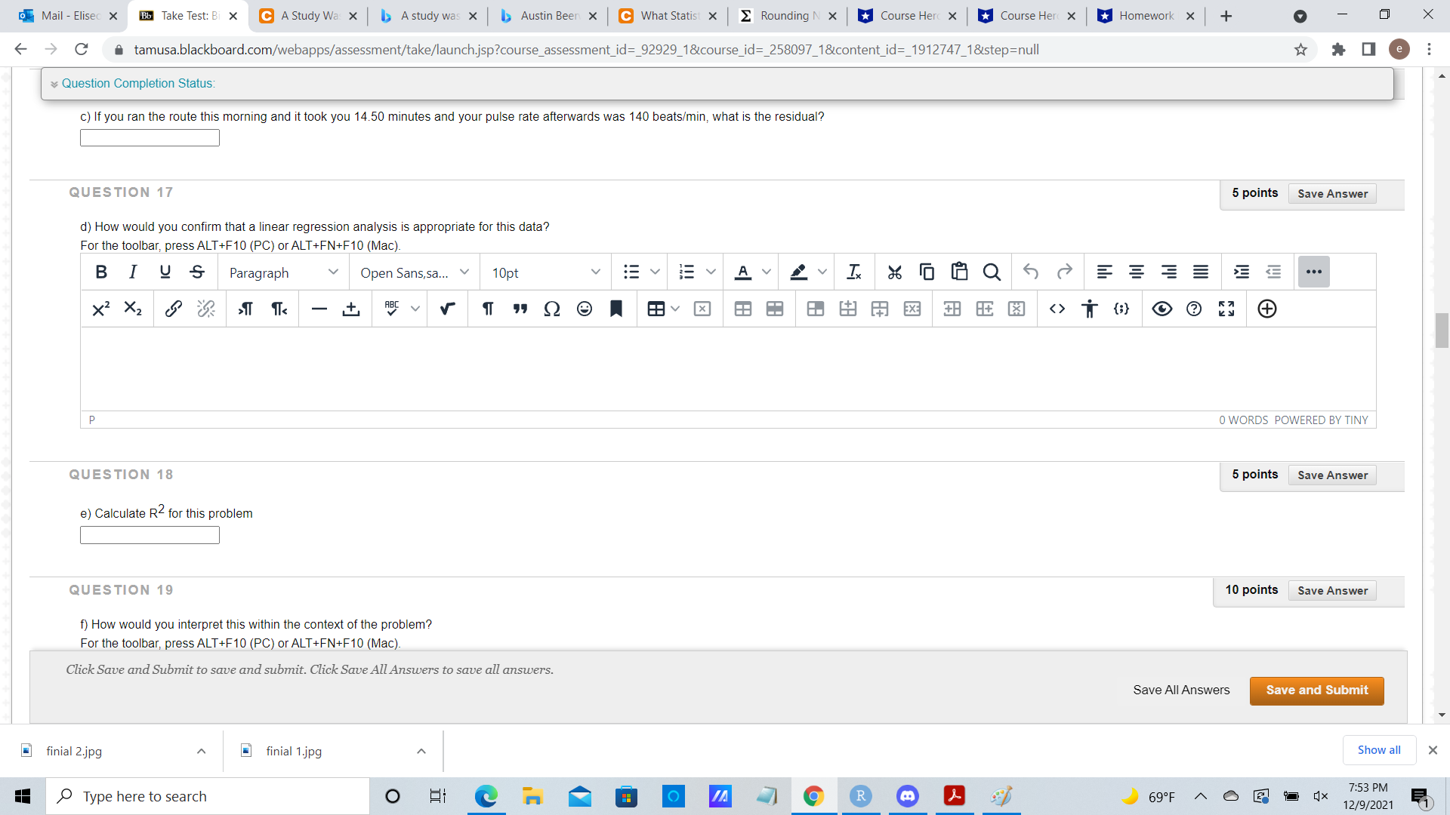The image size is (1450, 815).
Task: Toggle Bold formatting in the editor
Action: point(101,272)
